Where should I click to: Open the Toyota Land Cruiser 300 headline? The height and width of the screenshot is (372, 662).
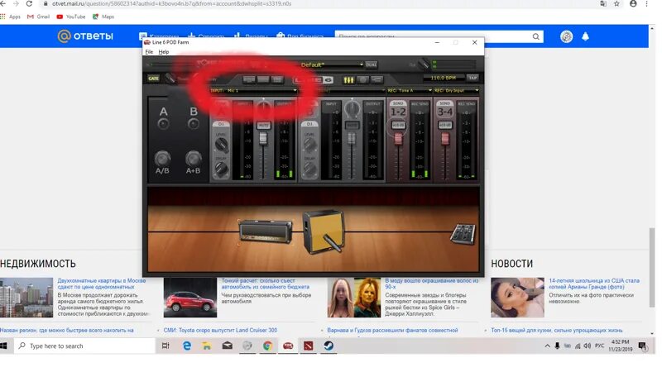(x=220, y=330)
